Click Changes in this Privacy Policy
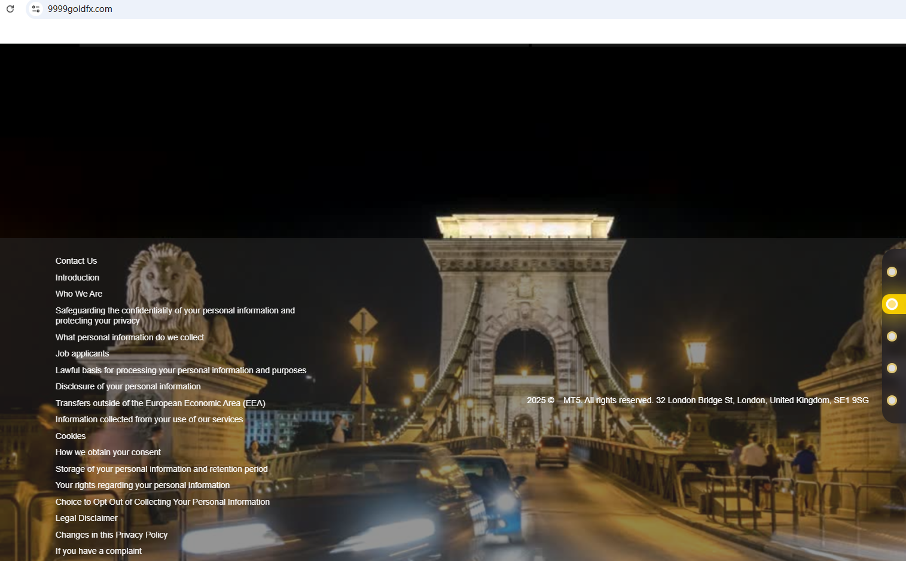The width and height of the screenshot is (906, 561). 111,535
